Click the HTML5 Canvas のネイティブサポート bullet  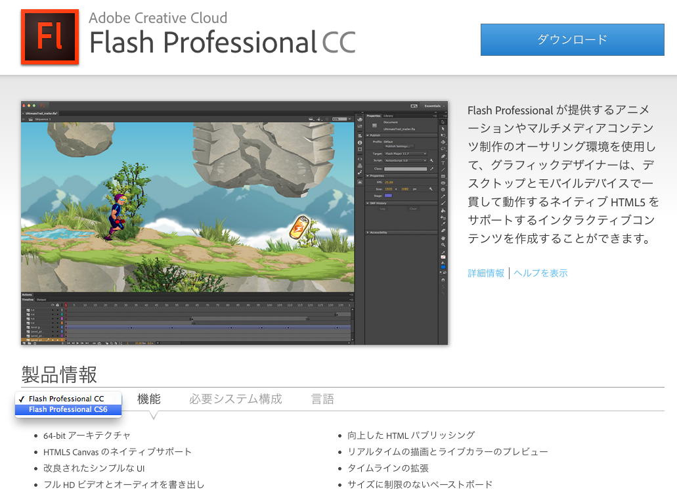[117, 452]
